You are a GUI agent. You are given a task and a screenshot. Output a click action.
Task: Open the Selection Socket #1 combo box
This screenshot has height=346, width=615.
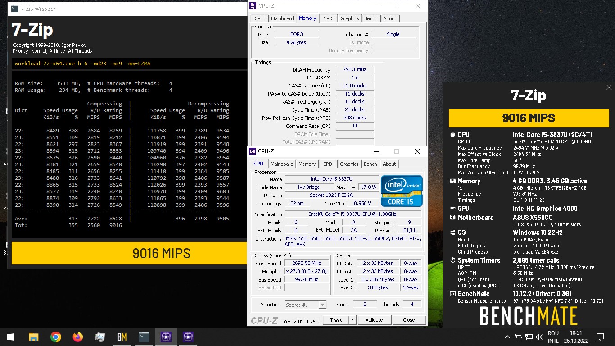pos(306,305)
